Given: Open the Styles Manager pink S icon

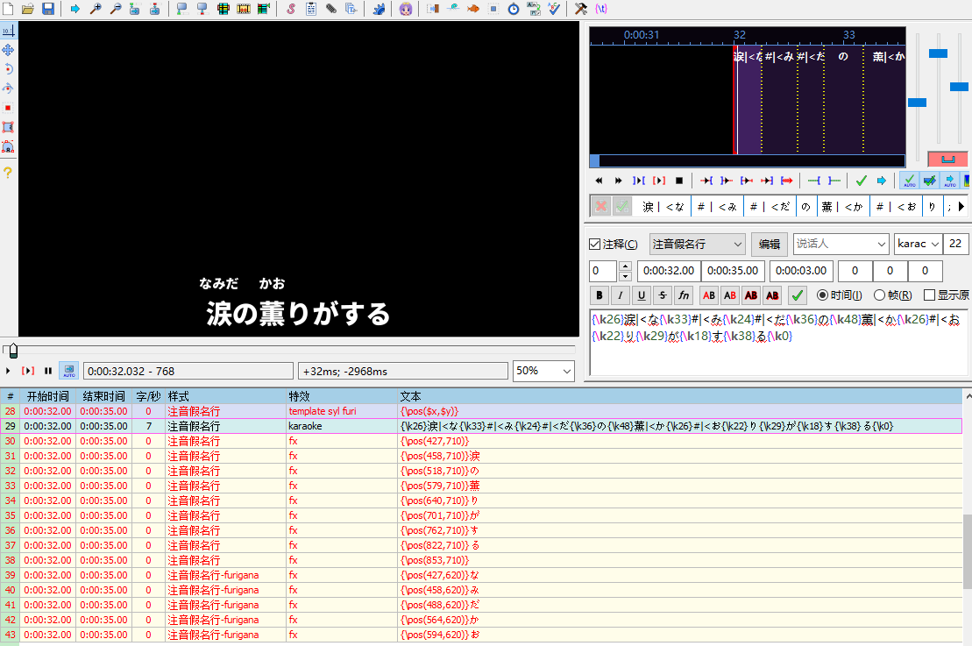Looking at the screenshot, I should click(291, 9).
